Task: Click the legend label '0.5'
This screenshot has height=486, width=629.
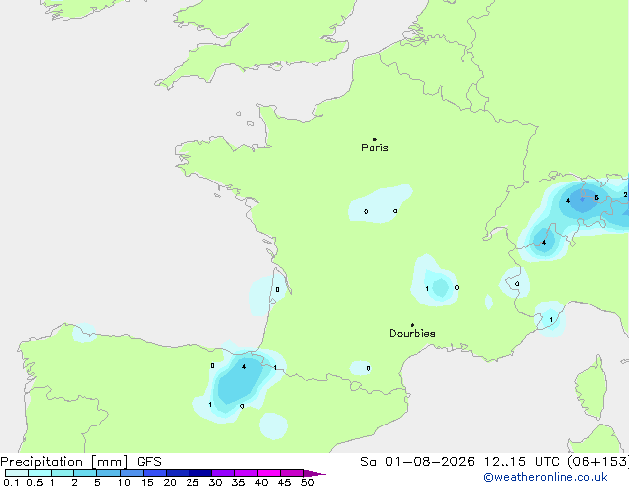Action: (35, 482)
